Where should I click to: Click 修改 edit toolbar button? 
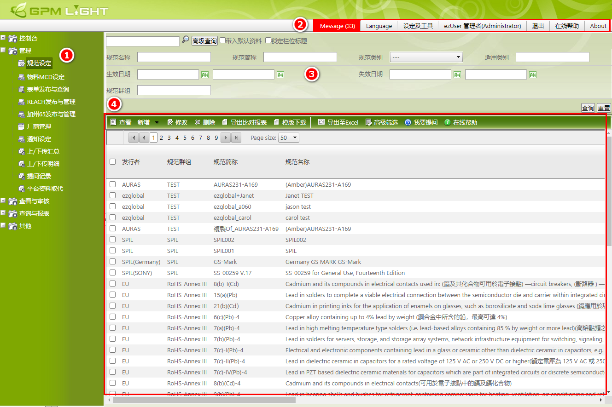click(x=177, y=122)
